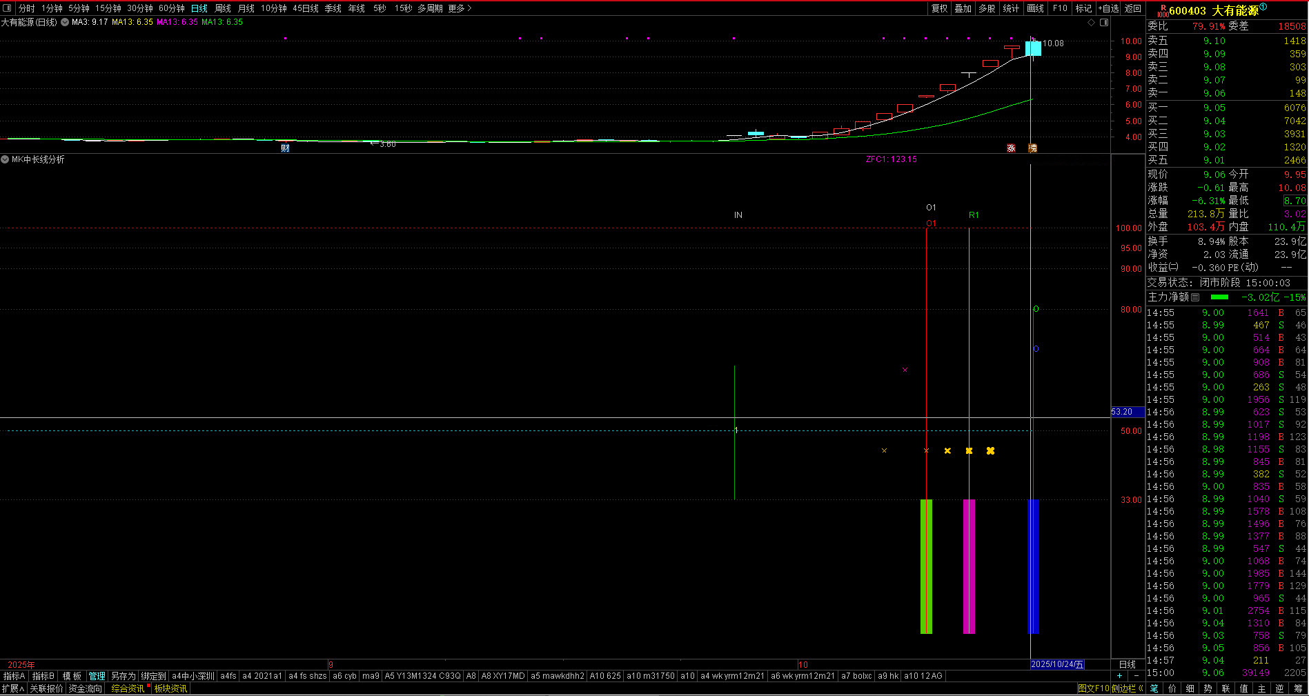The height and width of the screenshot is (696, 1309).
Task: Select the 势 trend tab
Action: coord(1208,688)
